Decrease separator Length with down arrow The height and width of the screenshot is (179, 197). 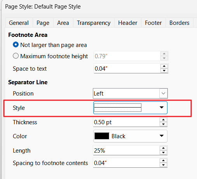click(163, 153)
